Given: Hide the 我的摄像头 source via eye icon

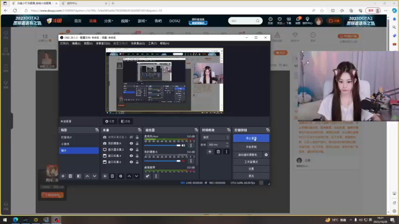Looking at the screenshot, I should (131, 143).
